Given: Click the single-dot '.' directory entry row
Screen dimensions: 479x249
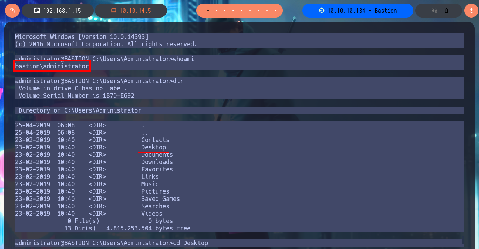Looking at the screenshot, I should 80,125.
